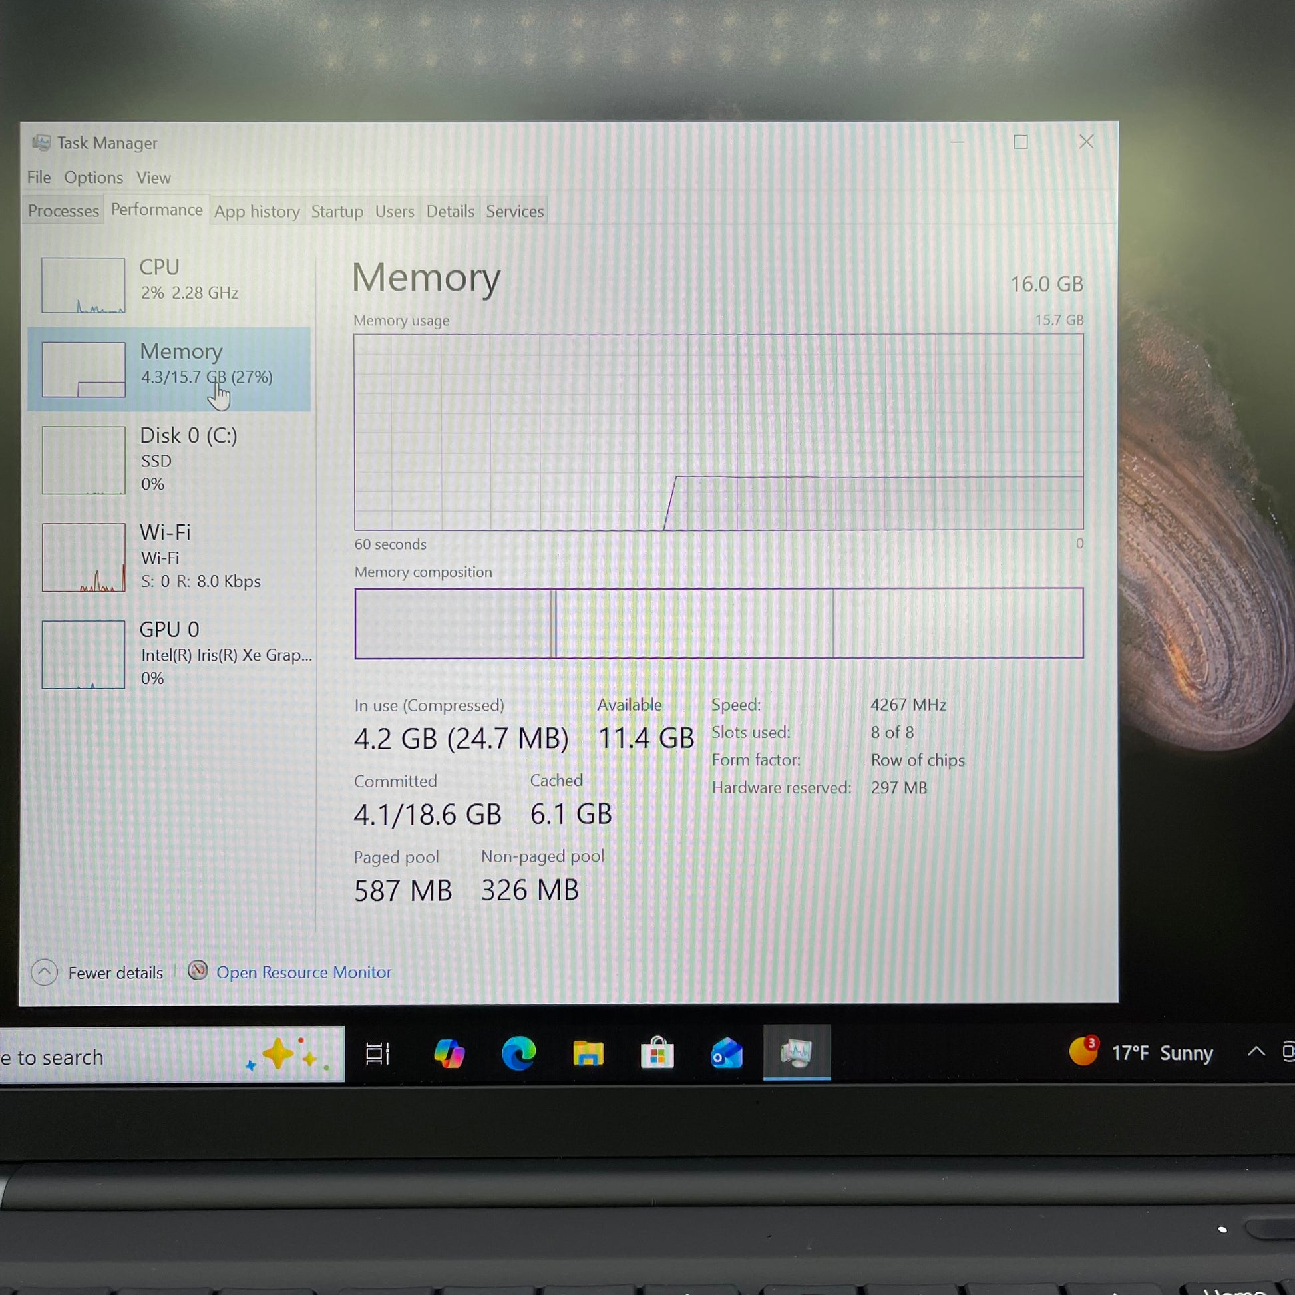Switch to the App history tab
The image size is (1295, 1295).
coord(257,212)
